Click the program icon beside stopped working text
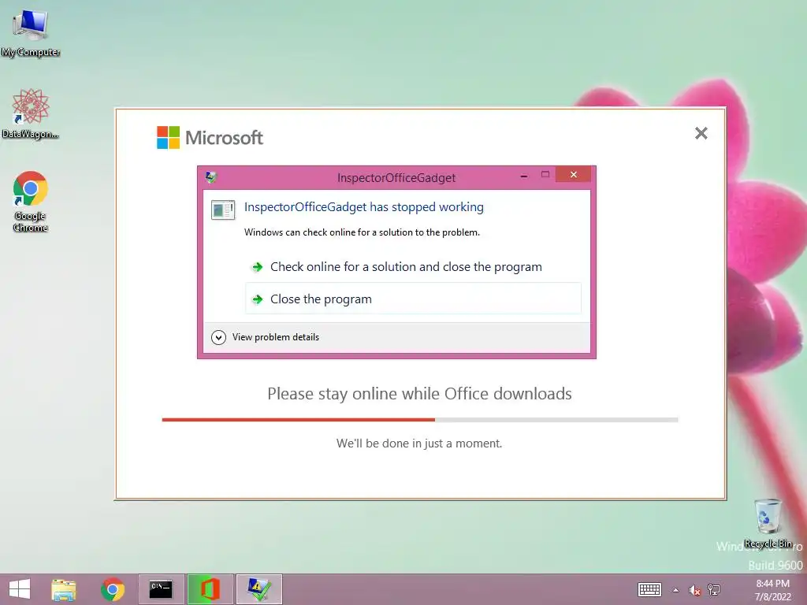 point(223,210)
